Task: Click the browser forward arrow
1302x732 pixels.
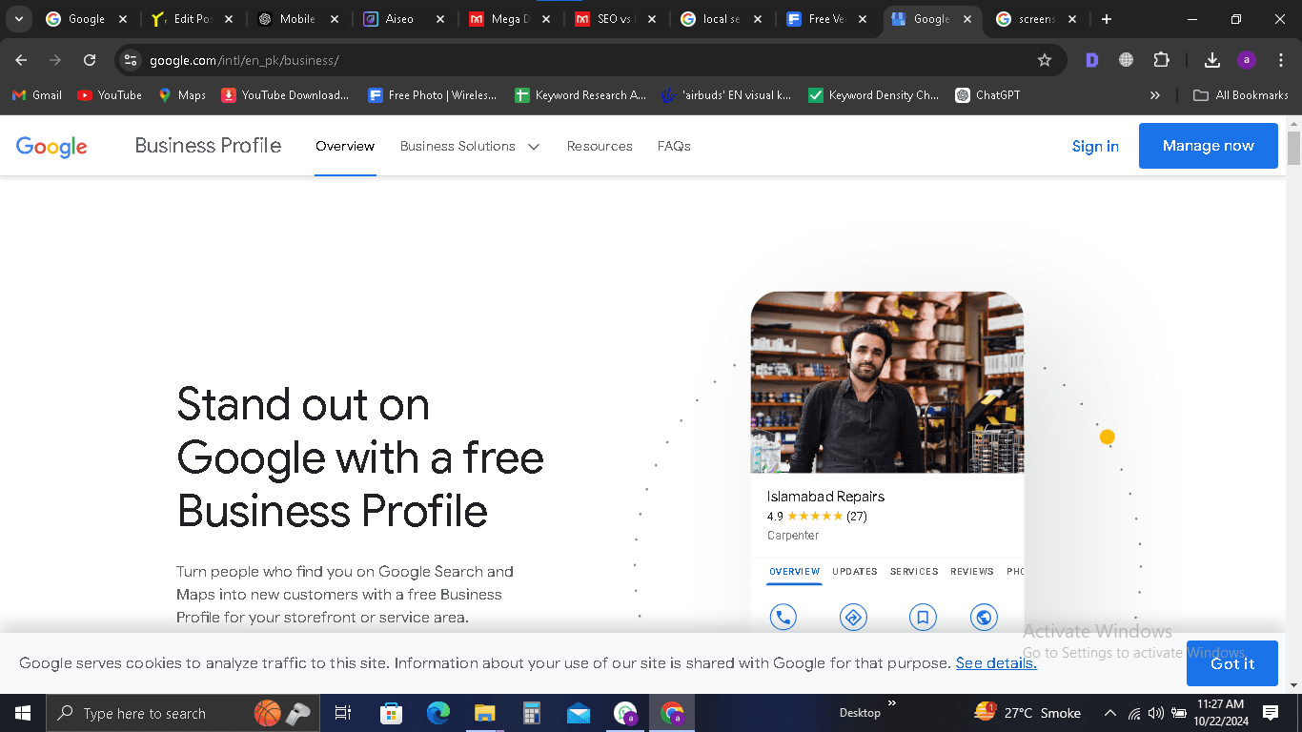Action: [55, 60]
